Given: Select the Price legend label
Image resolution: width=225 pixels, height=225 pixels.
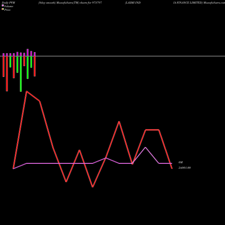Looking at the screenshot, I should [7, 10].
